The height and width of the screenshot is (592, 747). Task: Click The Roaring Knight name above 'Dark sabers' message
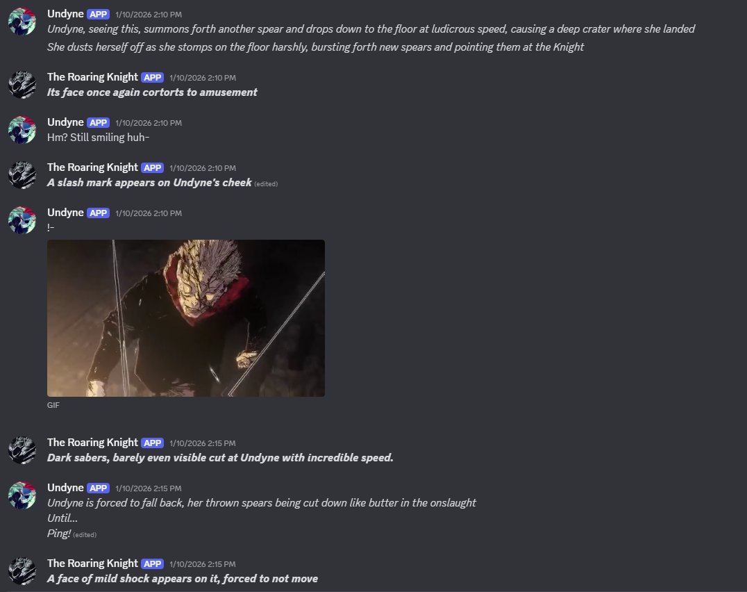tap(92, 443)
